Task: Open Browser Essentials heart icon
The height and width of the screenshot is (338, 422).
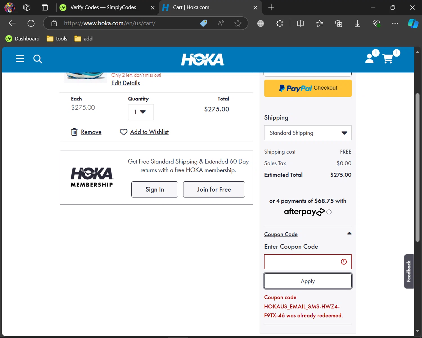Action: tap(376, 23)
